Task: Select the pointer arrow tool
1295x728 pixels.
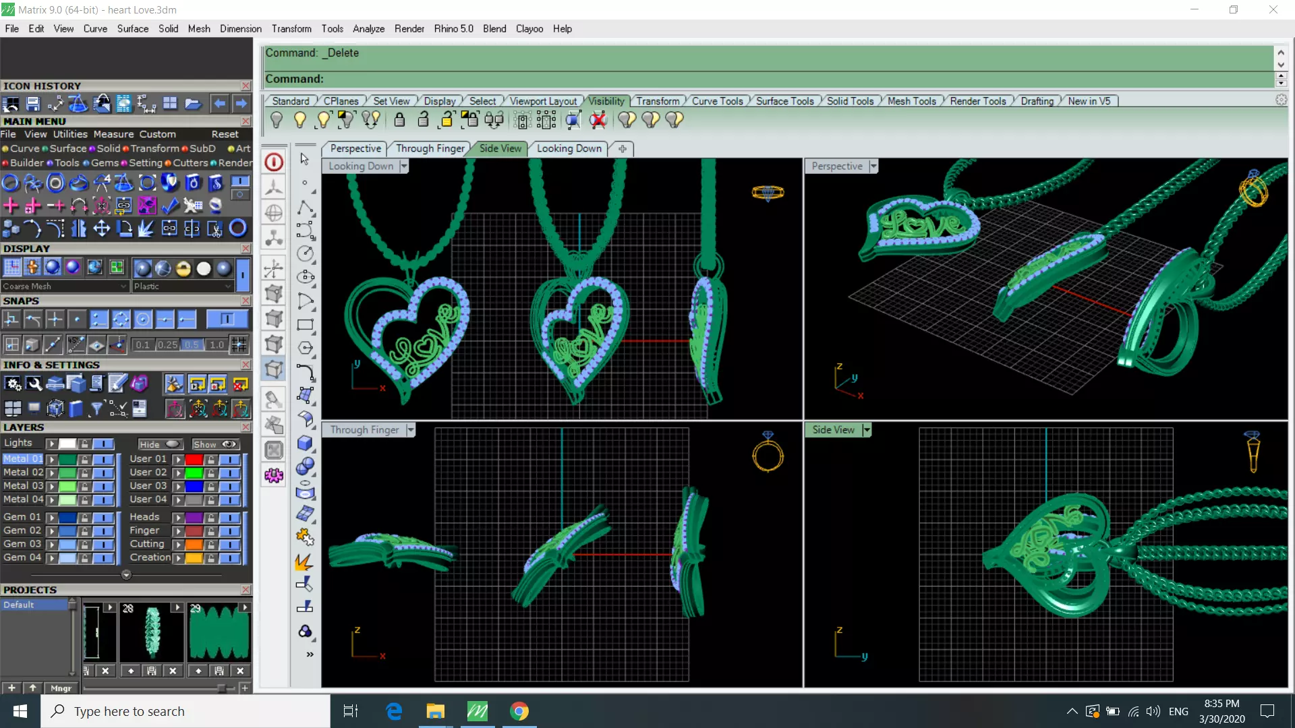Action: pyautogui.click(x=305, y=159)
